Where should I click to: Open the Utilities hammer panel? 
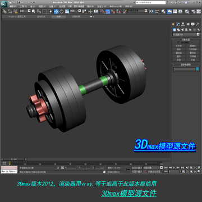198,24
